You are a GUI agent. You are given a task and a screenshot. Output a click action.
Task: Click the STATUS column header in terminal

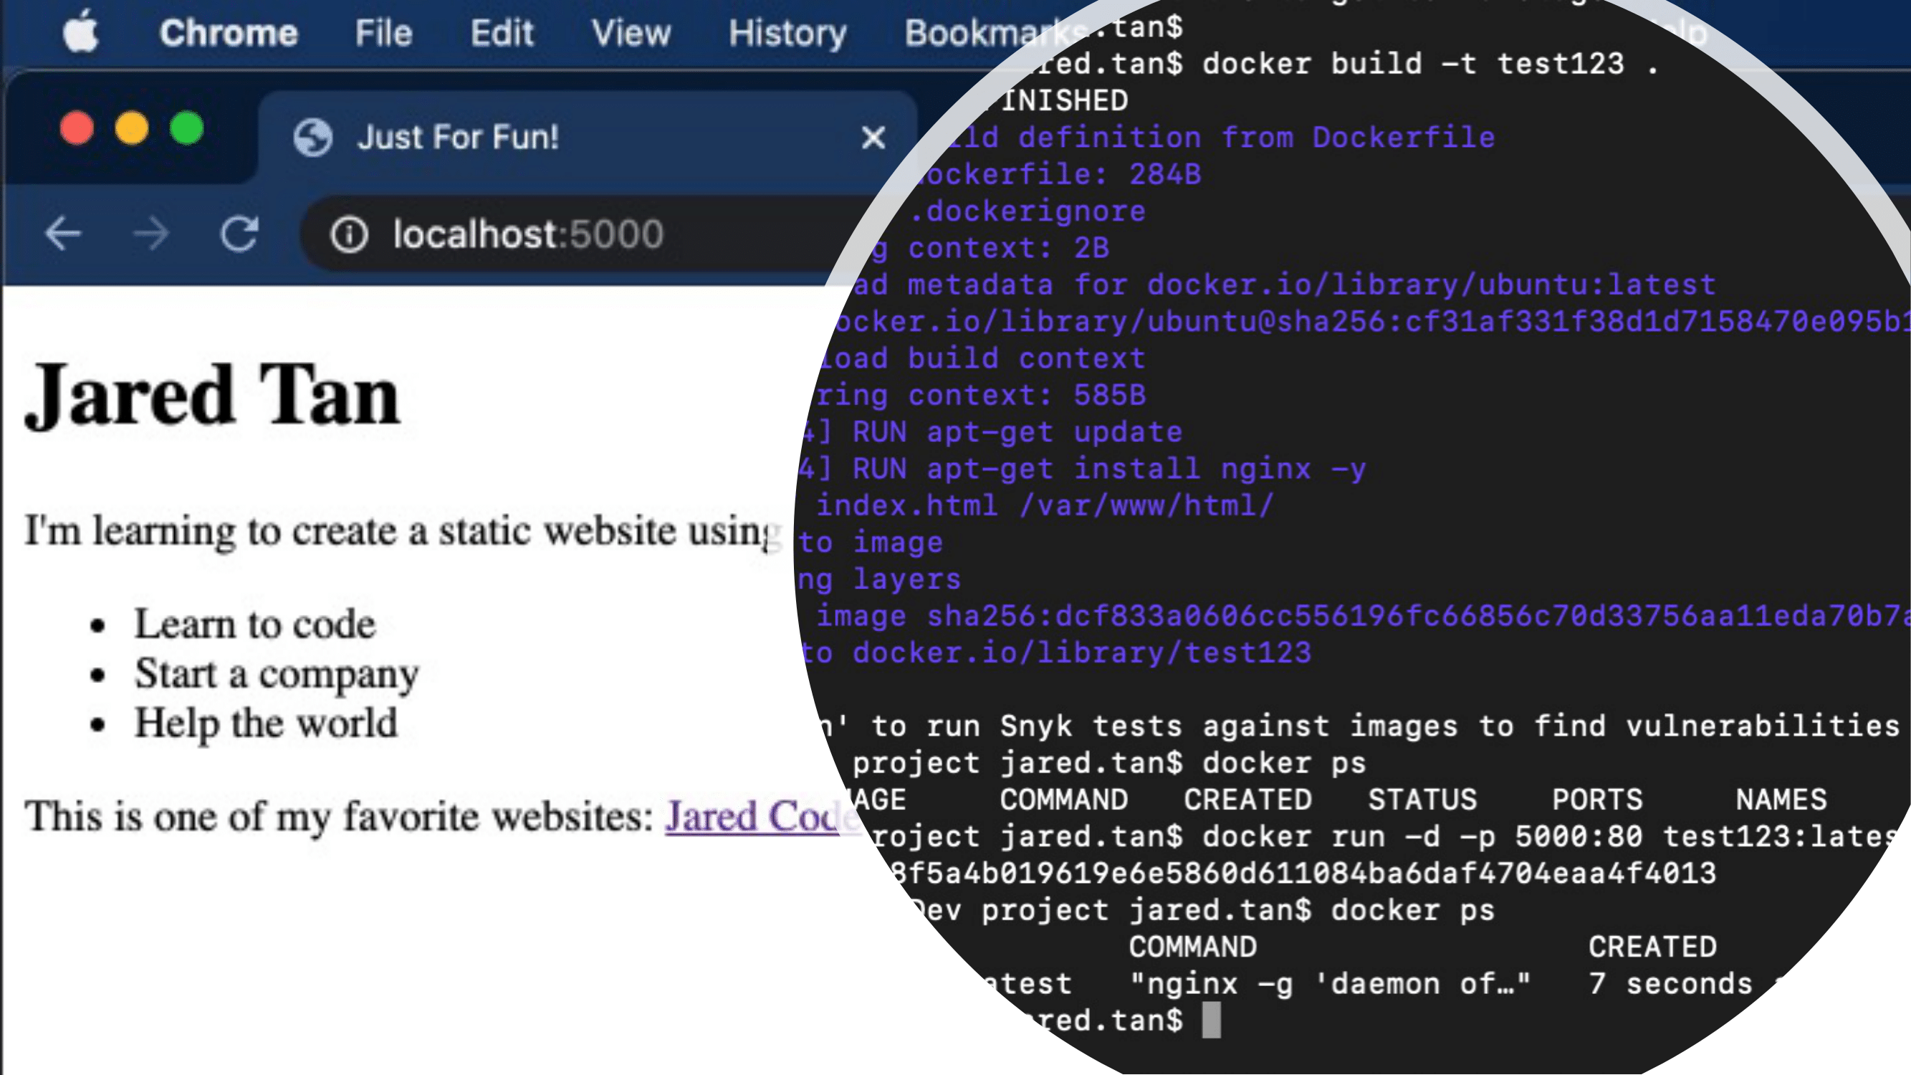pyautogui.click(x=1422, y=800)
